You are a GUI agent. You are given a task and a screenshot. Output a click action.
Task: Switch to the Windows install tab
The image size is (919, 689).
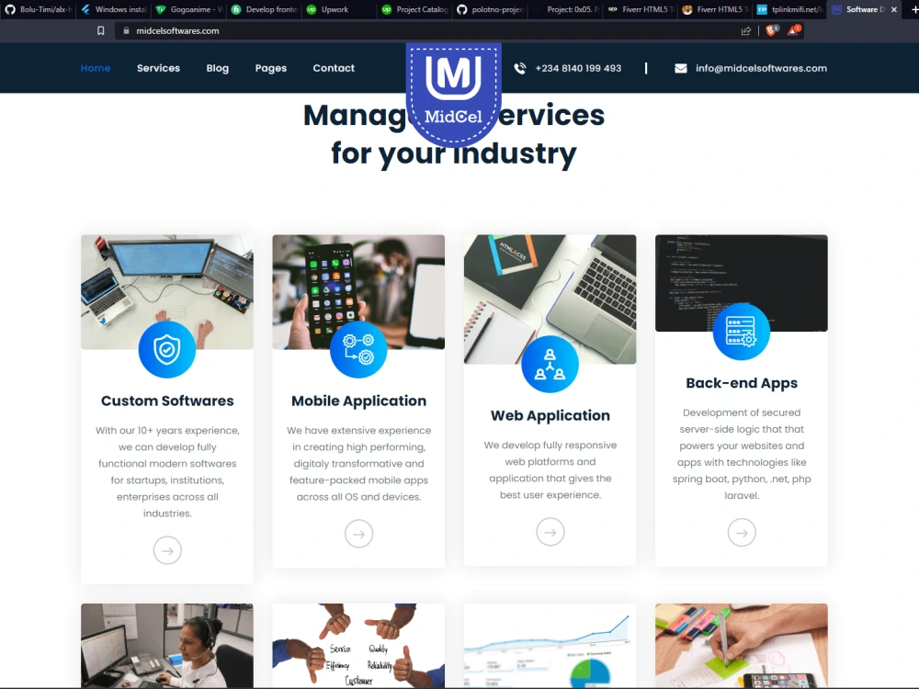[x=113, y=9]
